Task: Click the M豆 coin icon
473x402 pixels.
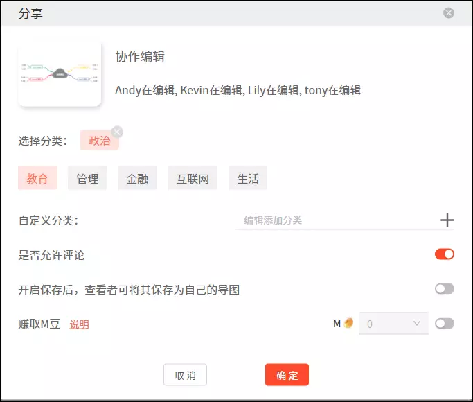Action: coord(349,323)
